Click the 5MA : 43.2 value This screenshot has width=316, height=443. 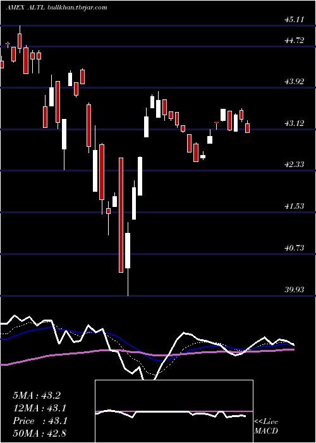coord(37,396)
